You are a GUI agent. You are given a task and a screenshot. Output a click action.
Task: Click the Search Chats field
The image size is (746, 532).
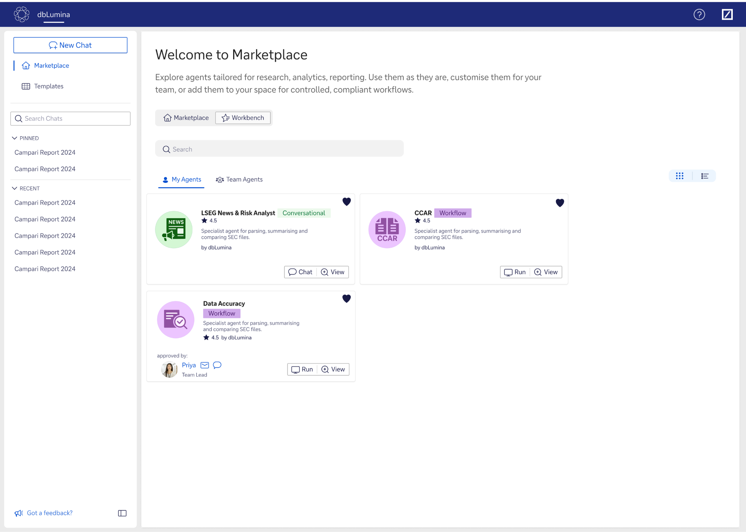pos(70,118)
